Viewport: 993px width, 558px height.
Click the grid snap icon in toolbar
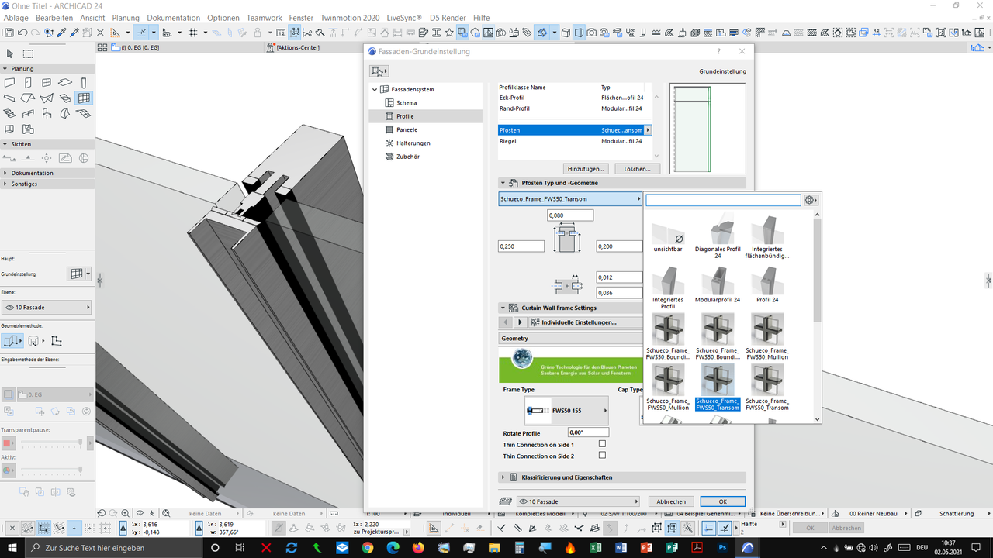(192, 33)
